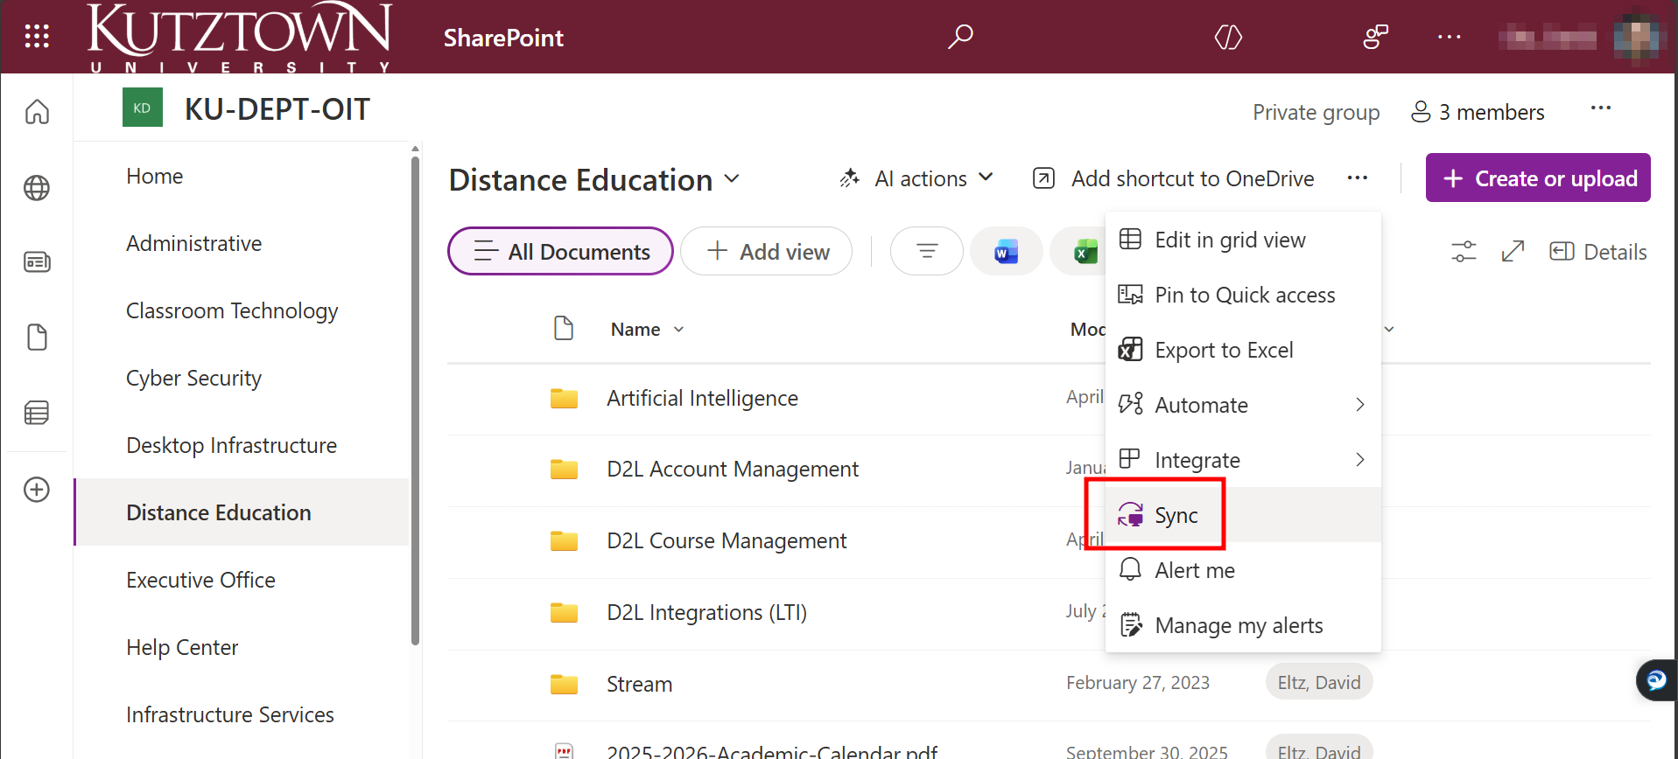The image size is (1678, 759).
Task: Filter by Word documents icon
Action: coord(1007,252)
